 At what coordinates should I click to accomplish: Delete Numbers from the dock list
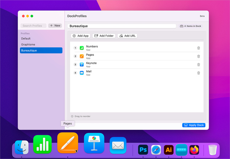(x=198, y=48)
